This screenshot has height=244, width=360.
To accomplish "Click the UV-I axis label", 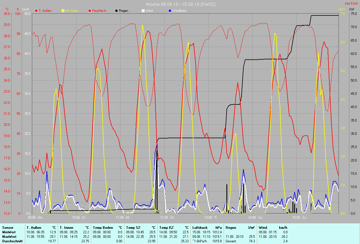I will tap(341, 9).
